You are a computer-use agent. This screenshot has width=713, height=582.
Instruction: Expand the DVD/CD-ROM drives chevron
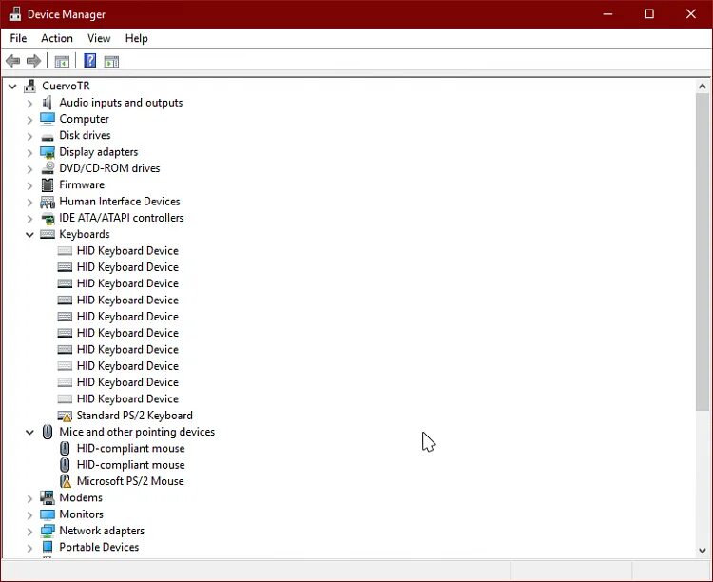pos(29,169)
